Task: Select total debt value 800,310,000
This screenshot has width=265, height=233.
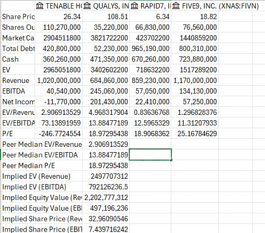Action: [198, 48]
